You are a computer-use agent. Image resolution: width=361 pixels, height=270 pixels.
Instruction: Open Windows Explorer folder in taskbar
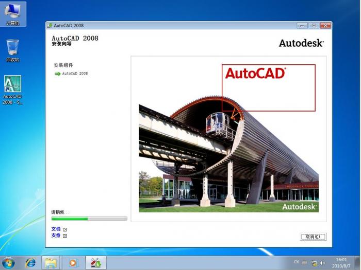pos(51,262)
